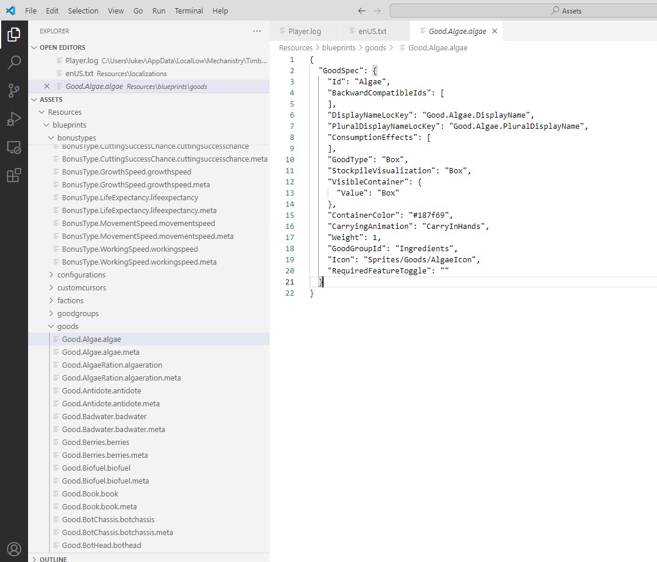Go forward with the right arrow
657x562 pixels.
click(x=377, y=11)
